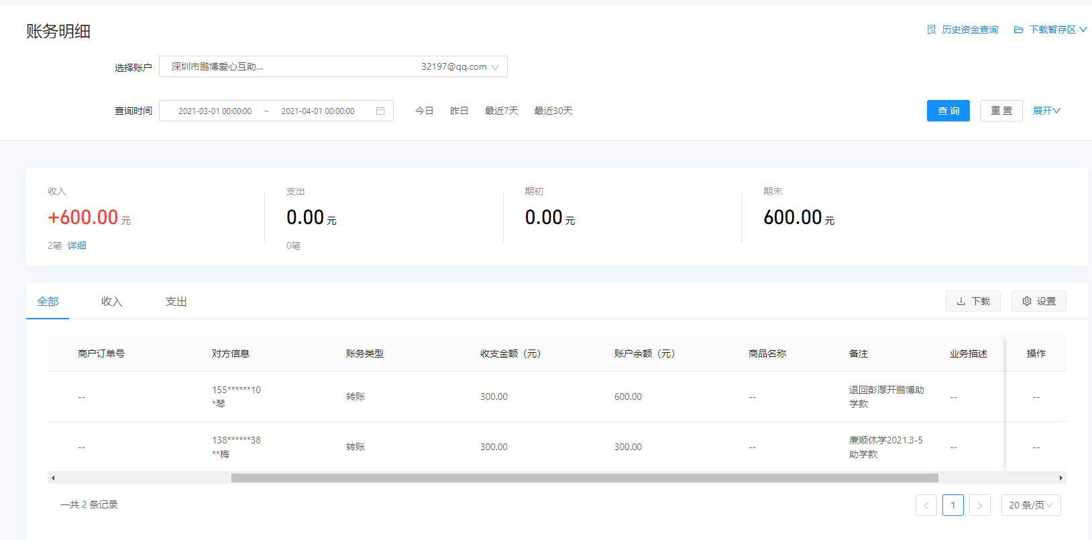The height and width of the screenshot is (540, 1092).
Task: Click the 收支金额（元） column header
Action: click(510, 354)
